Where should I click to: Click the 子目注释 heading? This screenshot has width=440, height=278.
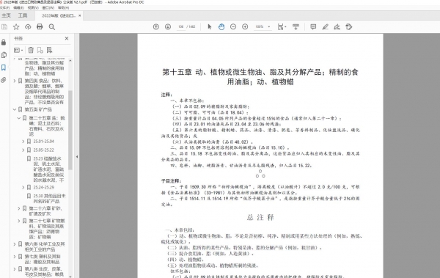[171, 181]
